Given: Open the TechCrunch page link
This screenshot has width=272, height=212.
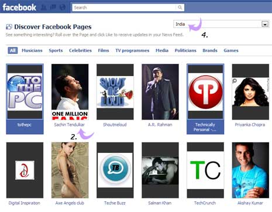Looking at the screenshot, I should point(205,203).
